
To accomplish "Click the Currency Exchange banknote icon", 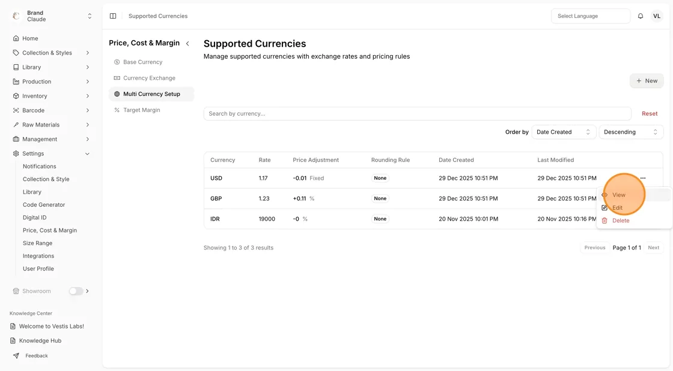I will tap(117, 78).
